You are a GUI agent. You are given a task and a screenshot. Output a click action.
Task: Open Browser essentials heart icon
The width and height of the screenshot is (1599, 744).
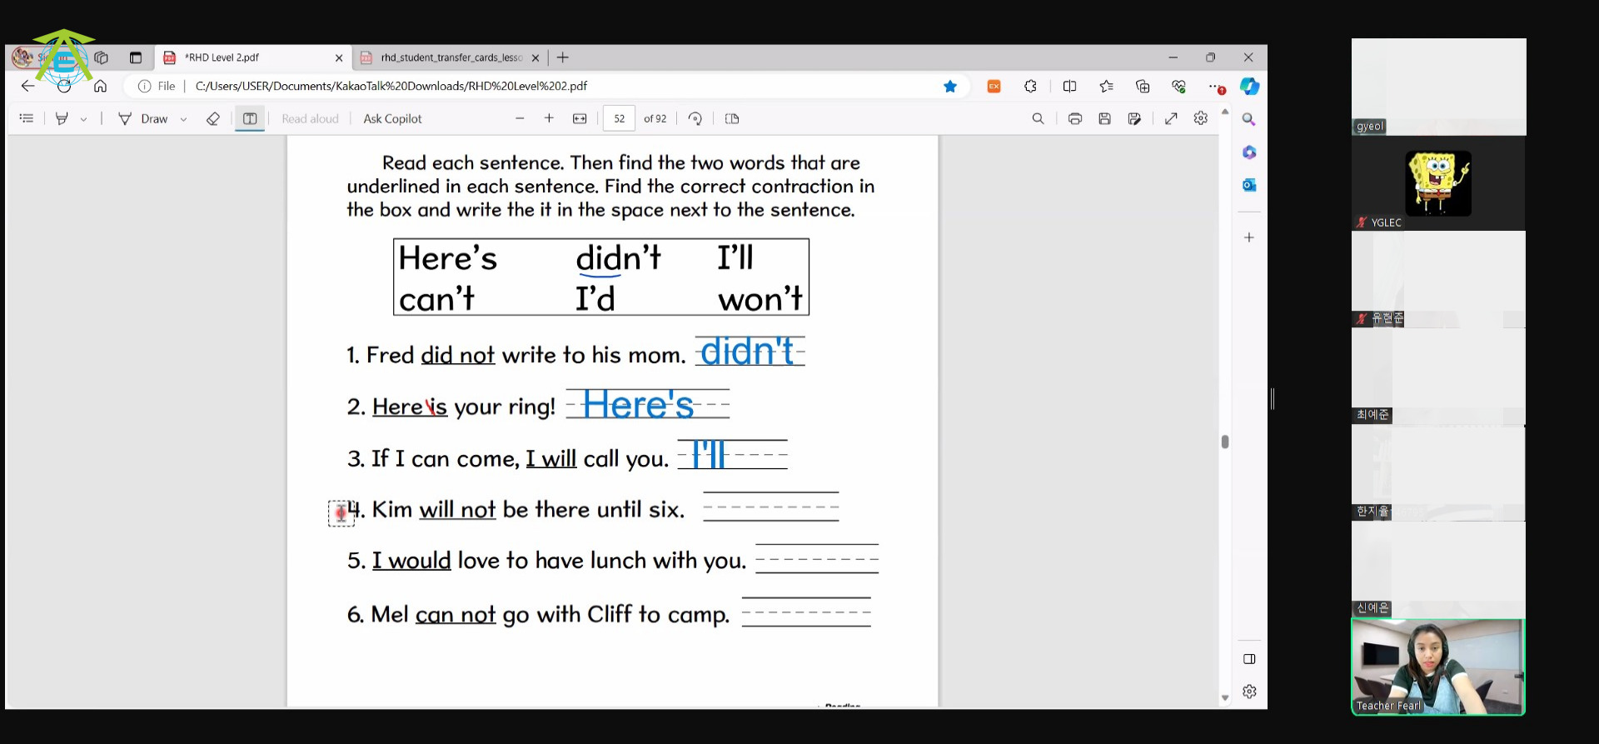pyautogui.click(x=1178, y=86)
